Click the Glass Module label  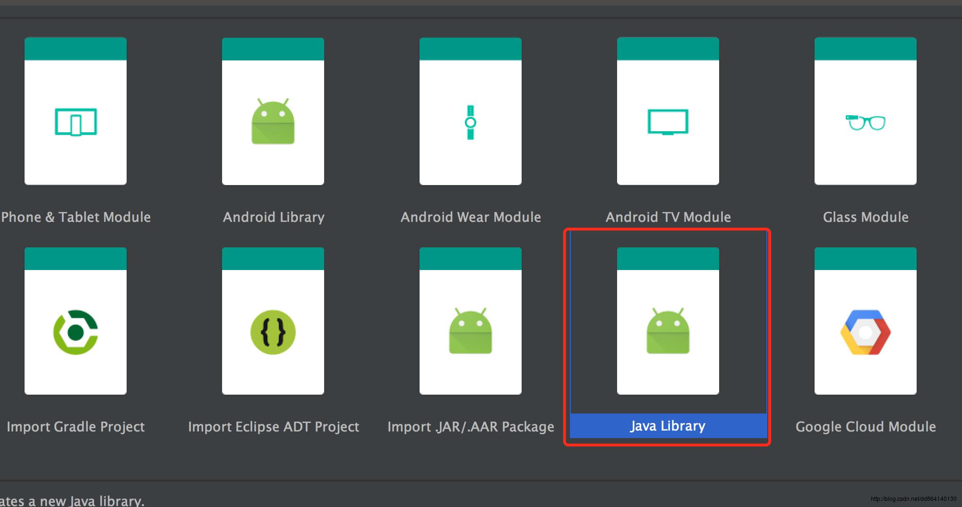(x=866, y=217)
